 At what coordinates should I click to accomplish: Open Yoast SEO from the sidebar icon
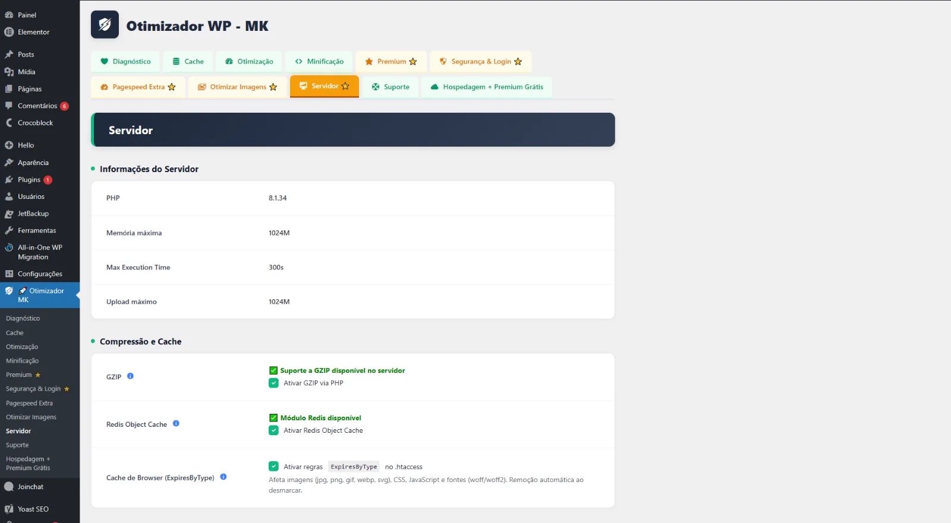9,509
